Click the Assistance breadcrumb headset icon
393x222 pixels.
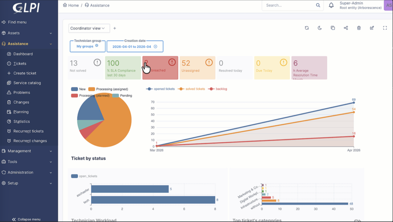click(x=87, y=5)
